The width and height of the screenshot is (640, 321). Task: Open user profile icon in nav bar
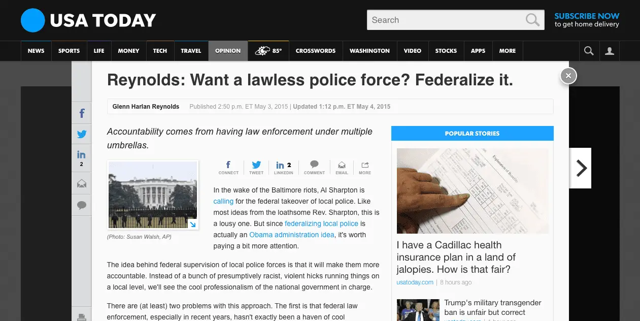(x=610, y=51)
